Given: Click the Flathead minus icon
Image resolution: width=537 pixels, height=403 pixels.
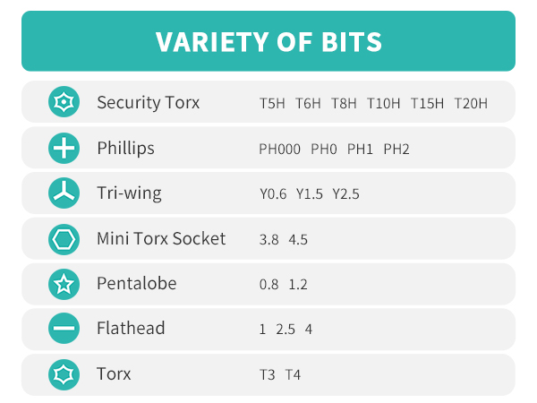Looking at the screenshot, I should pos(64,330).
